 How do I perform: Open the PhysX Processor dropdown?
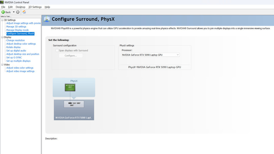coord(151,55)
